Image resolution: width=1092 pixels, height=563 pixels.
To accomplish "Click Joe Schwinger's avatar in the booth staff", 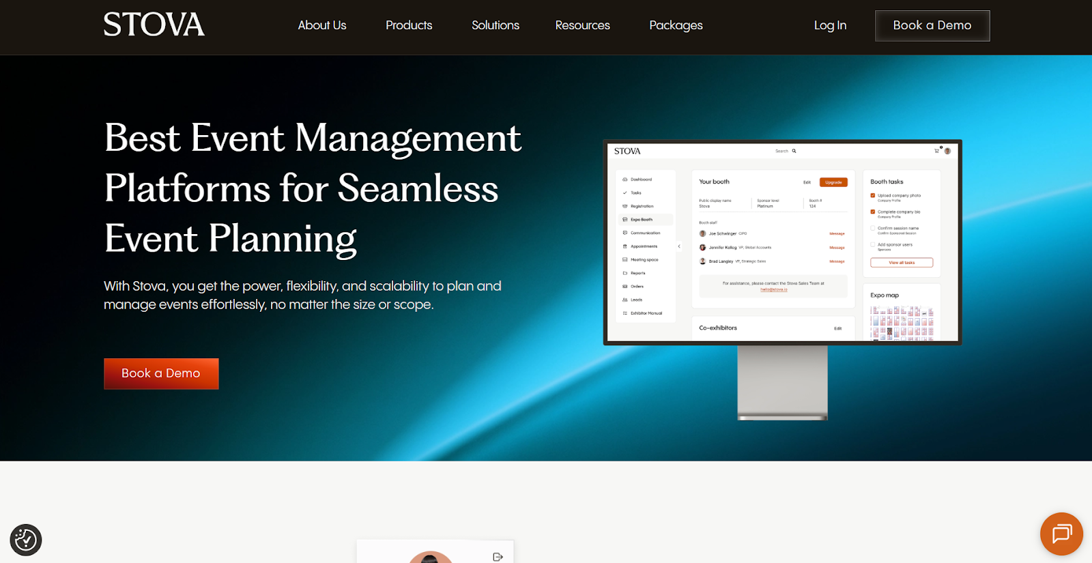I will point(702,233).
